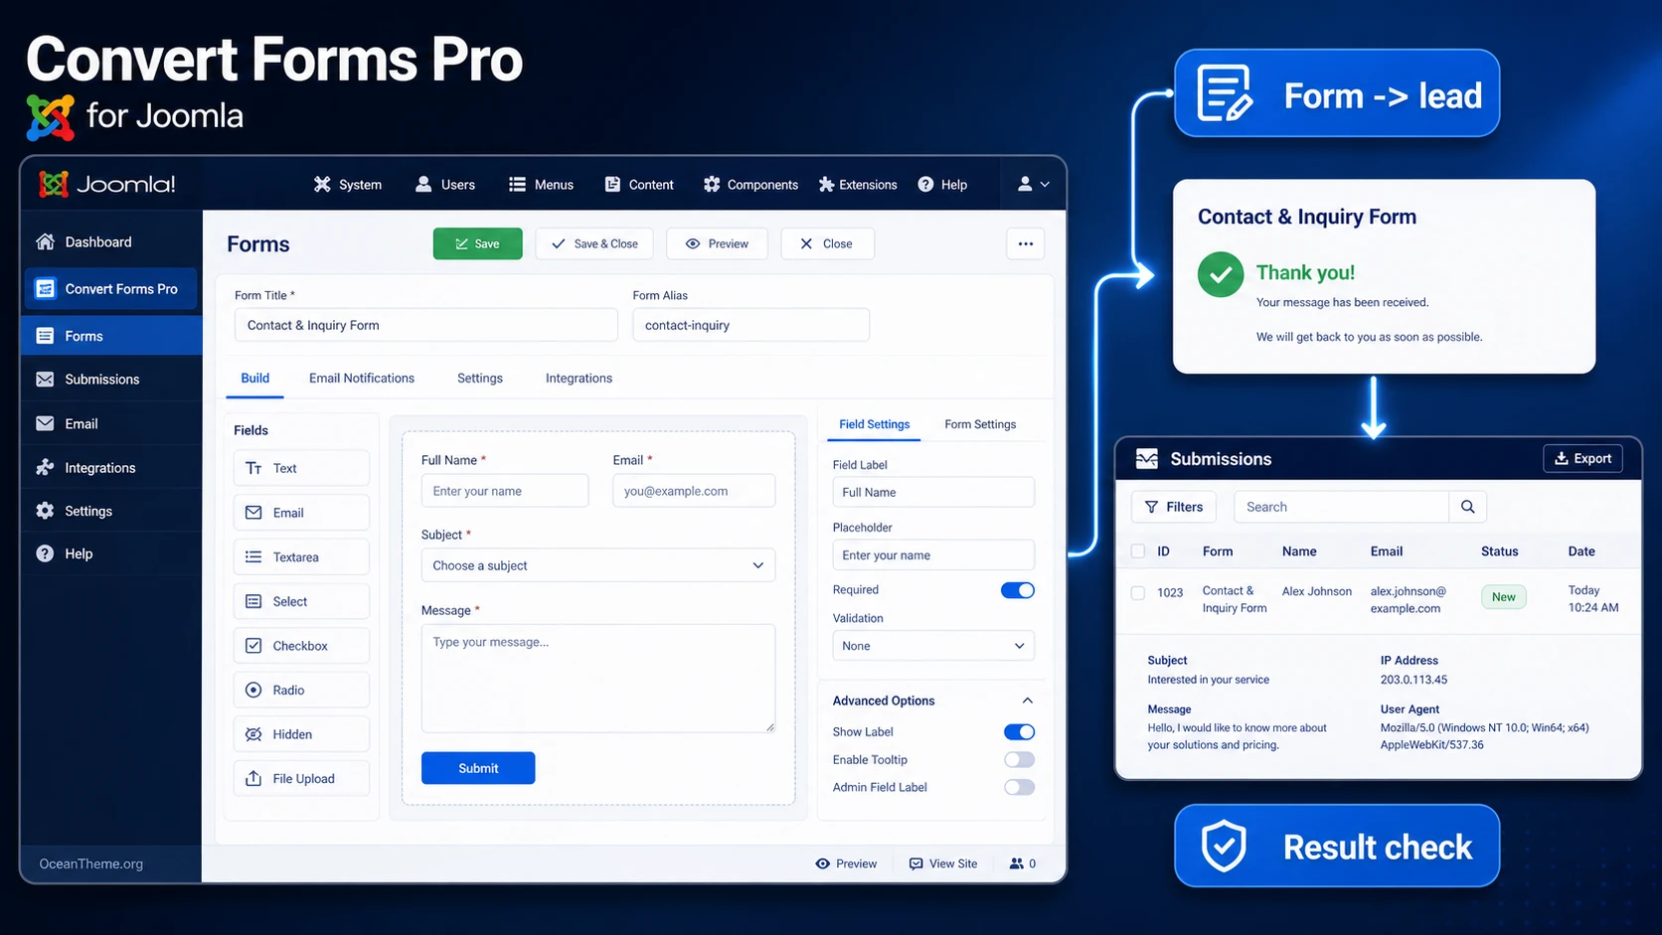Click the green Save button
The image size is (1662, 935).
coord(477,243)
